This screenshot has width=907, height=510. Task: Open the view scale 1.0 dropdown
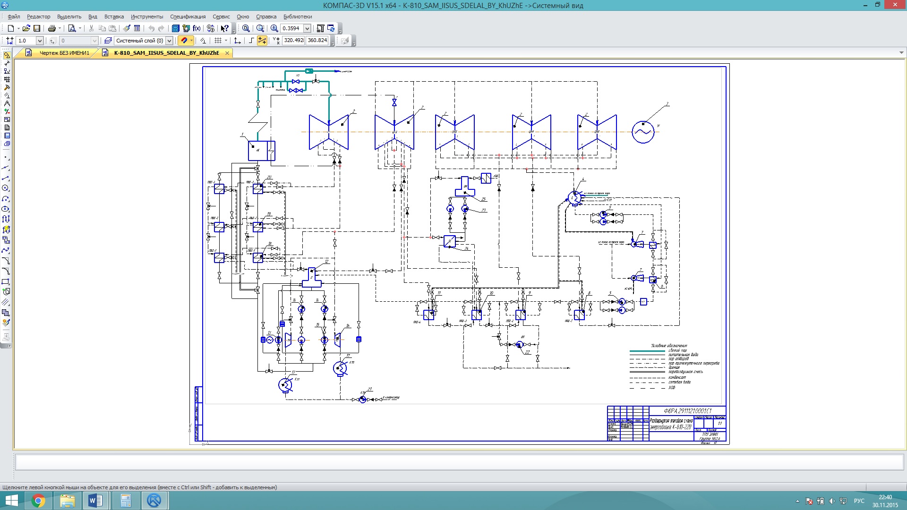point(40,41)
